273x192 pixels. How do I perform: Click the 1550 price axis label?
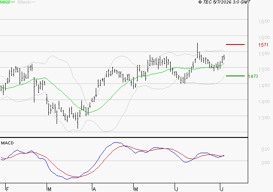tap(264, 54)
